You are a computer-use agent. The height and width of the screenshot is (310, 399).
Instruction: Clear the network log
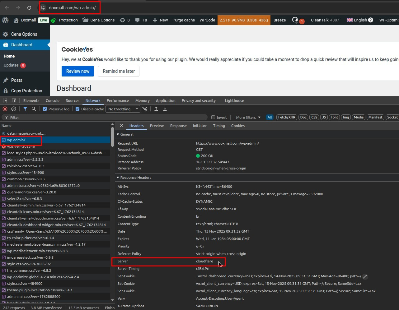coord(14,109)
